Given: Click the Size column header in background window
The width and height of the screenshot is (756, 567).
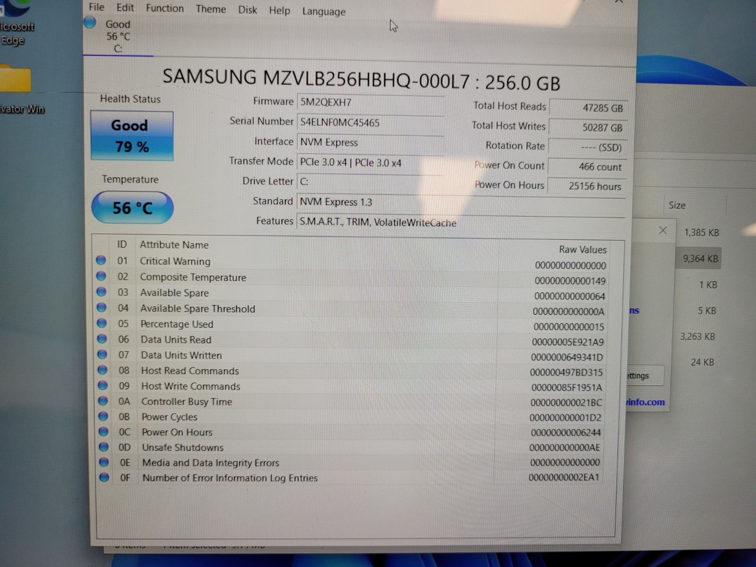Looking at the screenshot, I should point(677,205).
